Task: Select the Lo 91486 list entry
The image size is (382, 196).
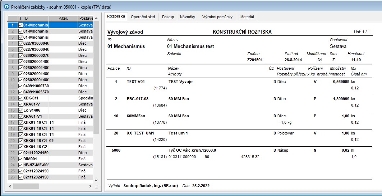Action: tap(50, 110)
